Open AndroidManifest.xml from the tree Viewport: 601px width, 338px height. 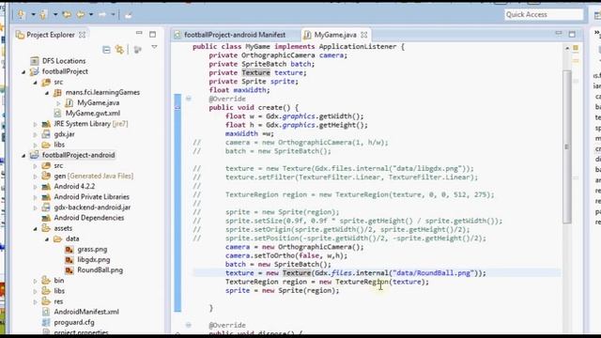click(86, 312)
